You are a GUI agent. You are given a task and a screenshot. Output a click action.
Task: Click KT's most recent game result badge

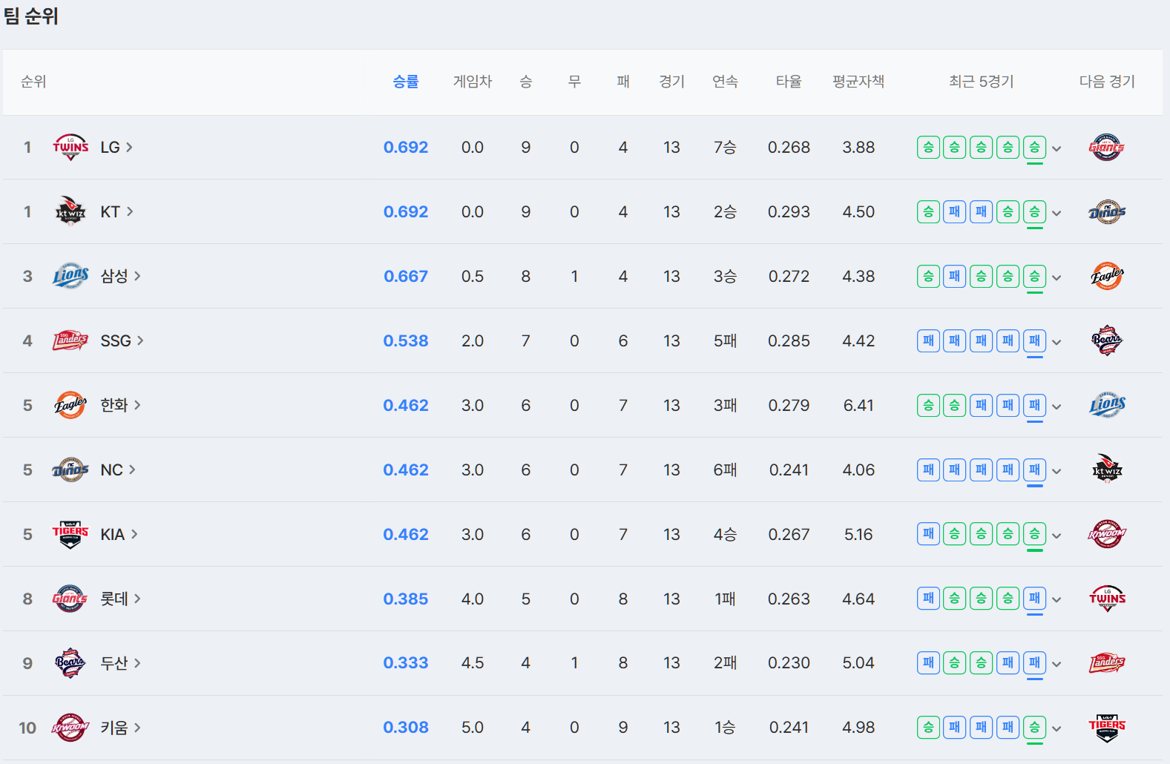pyautogui.click(x=1034, y=212)
